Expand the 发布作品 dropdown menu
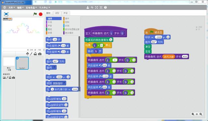 tap(31, 8)
